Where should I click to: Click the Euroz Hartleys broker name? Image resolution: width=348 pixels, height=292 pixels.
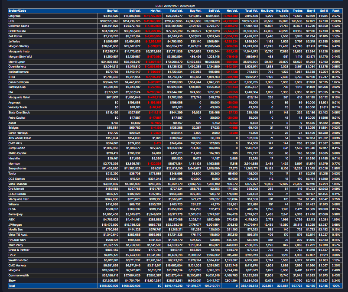point(18,133)
